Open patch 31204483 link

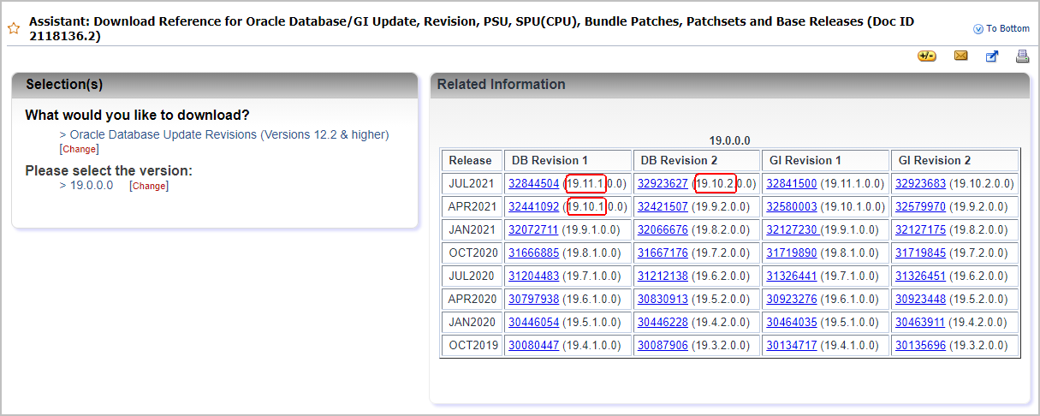tap(533, 276)
